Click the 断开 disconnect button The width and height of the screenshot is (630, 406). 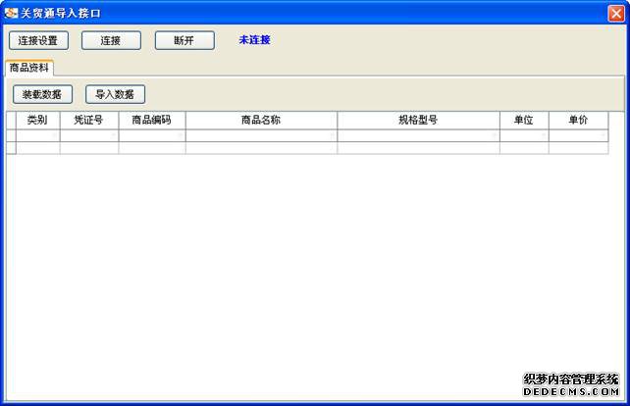(x=184, y=41)
